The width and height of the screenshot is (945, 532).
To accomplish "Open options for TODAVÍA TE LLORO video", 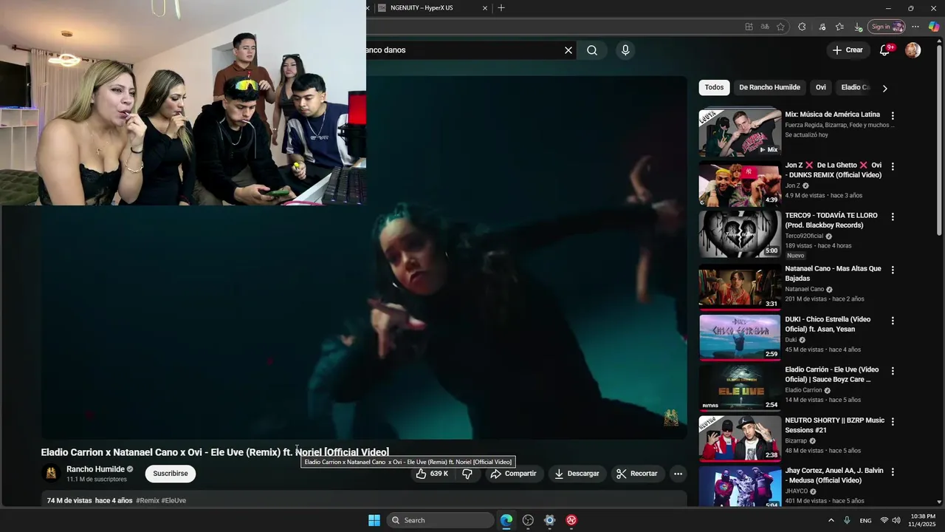I will tap(893, 216).
